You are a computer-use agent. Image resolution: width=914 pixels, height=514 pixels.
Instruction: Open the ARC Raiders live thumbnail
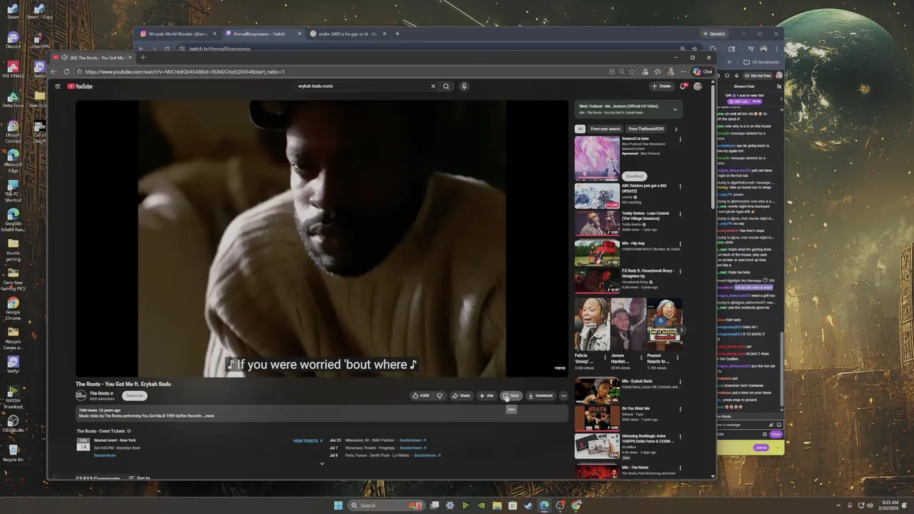(x=597, y=196)
